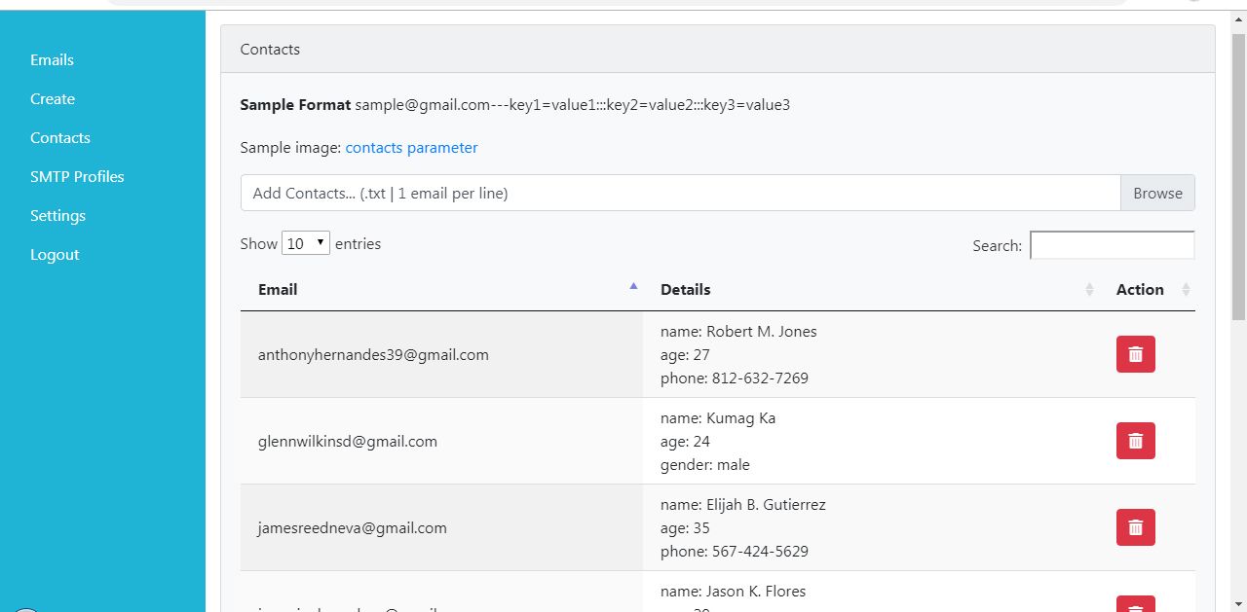Select Contacts in the sidebar
Image resolution: width=1247 pixels, height=612 pixels.
[x=60, y=138]
